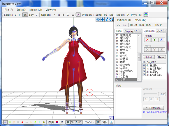Open the Edit (E) menu
Screen dimensions: 169x126
pyautogui.click(x=21, y=10)
